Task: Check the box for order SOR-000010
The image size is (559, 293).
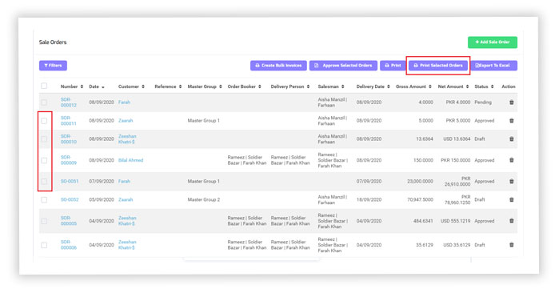Action: (44, 138)
